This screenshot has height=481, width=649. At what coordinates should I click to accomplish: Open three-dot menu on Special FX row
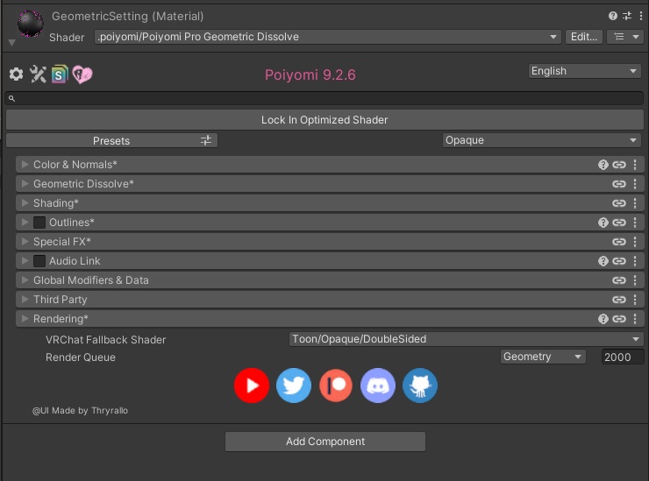635,242
